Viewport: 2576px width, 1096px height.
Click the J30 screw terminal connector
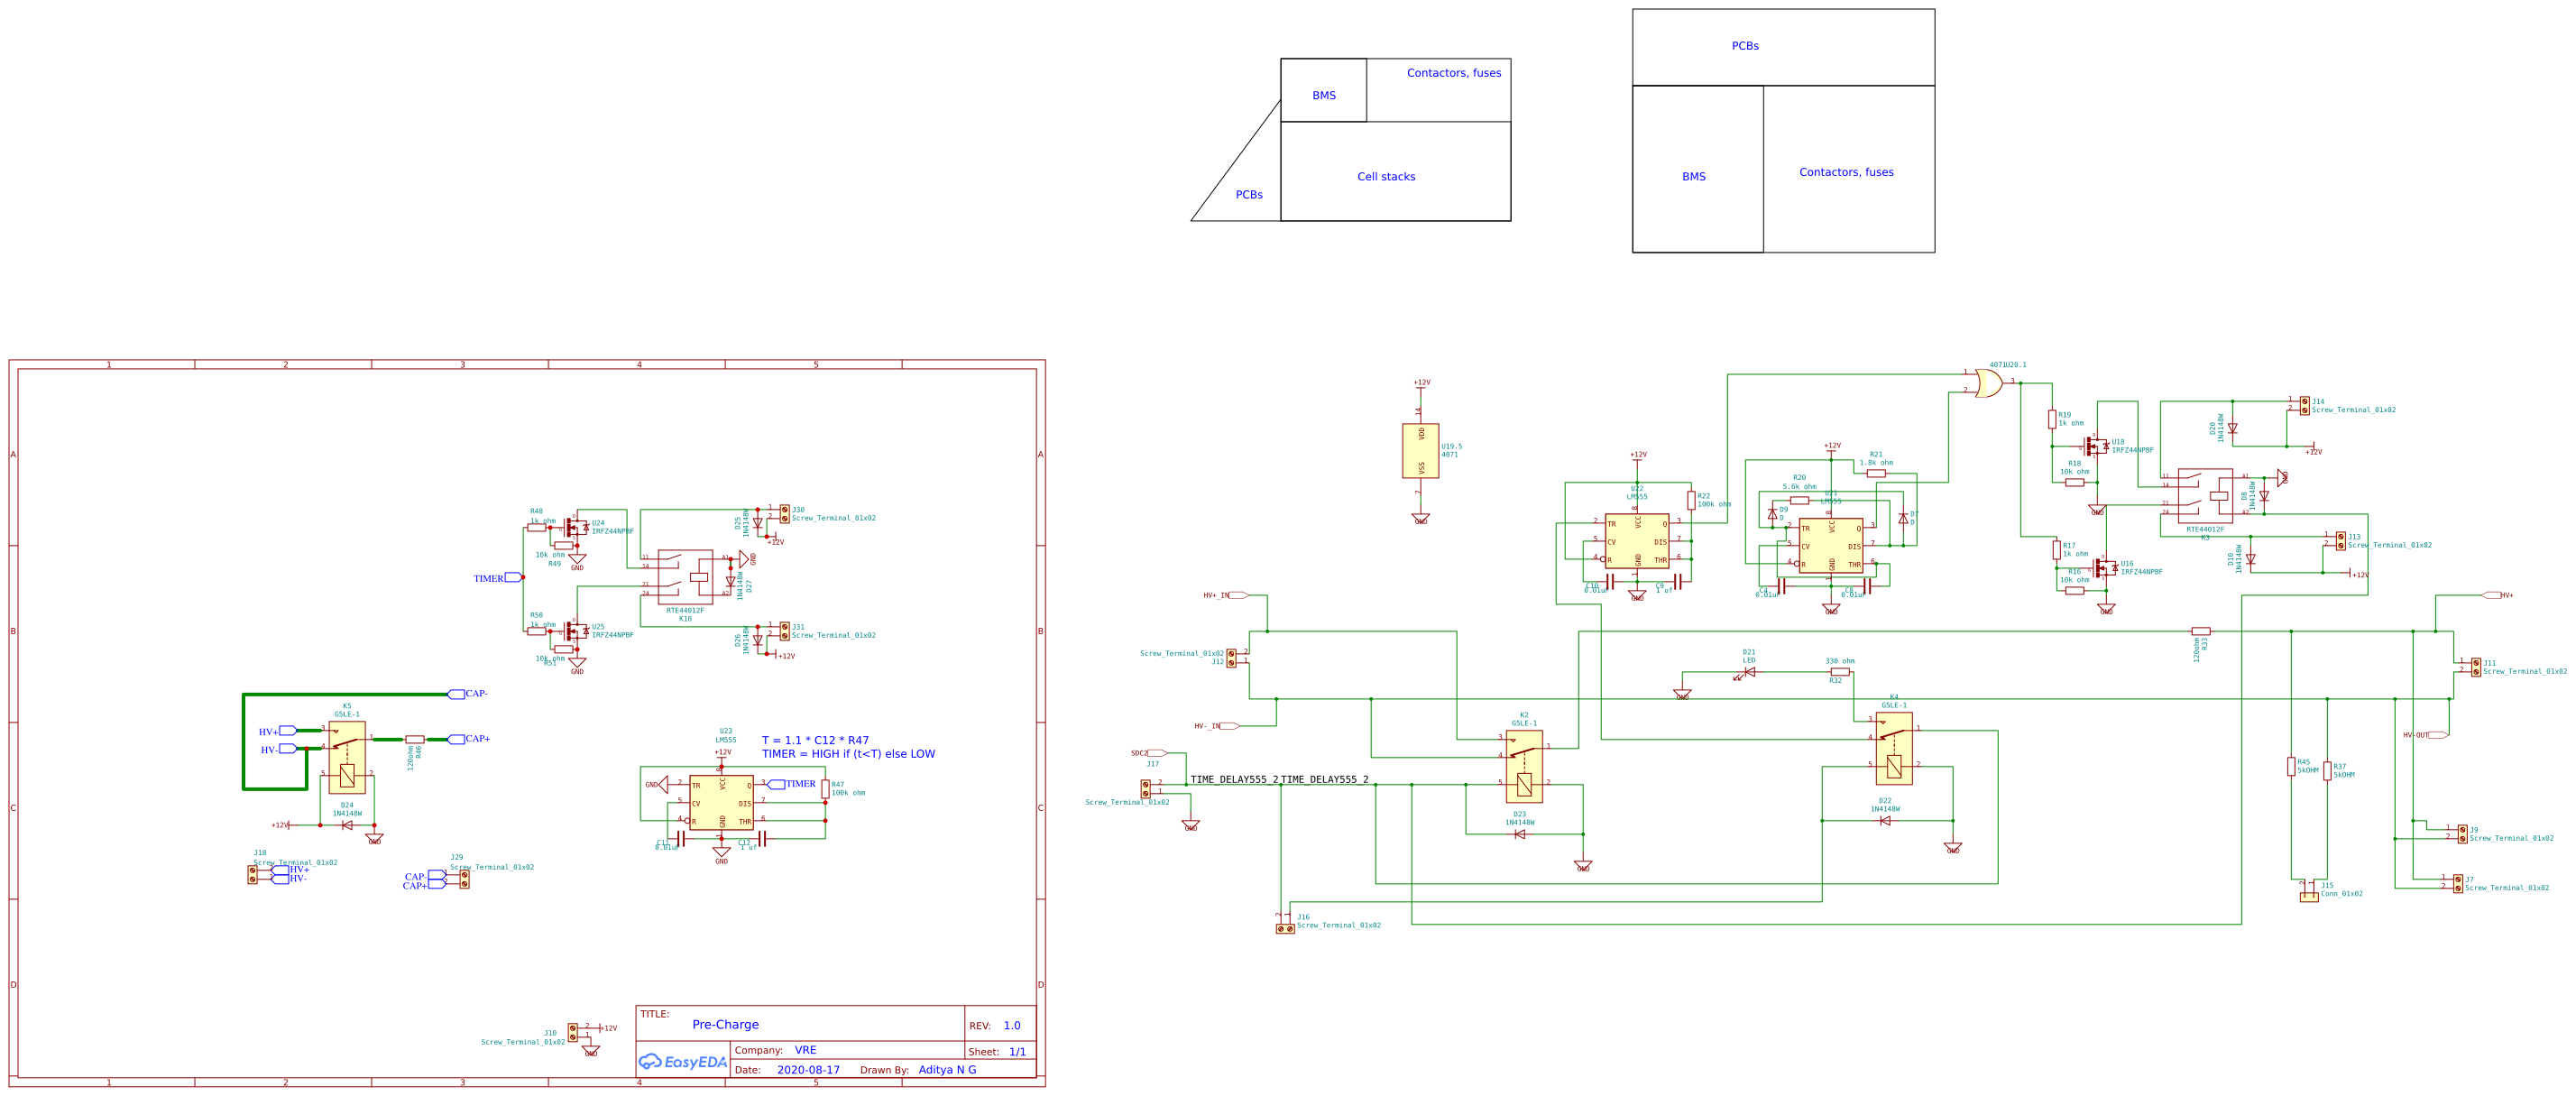coord(785,513)
